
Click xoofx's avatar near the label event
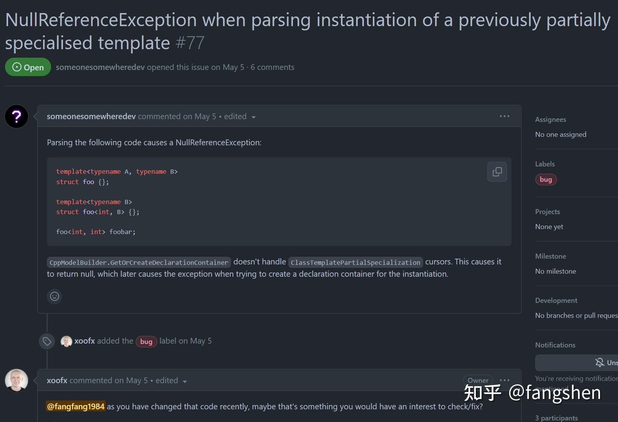[66, 341]
